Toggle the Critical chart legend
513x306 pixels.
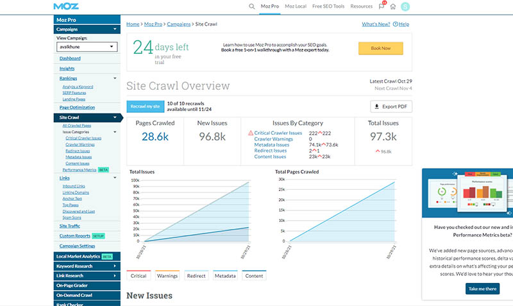point(139,276)
